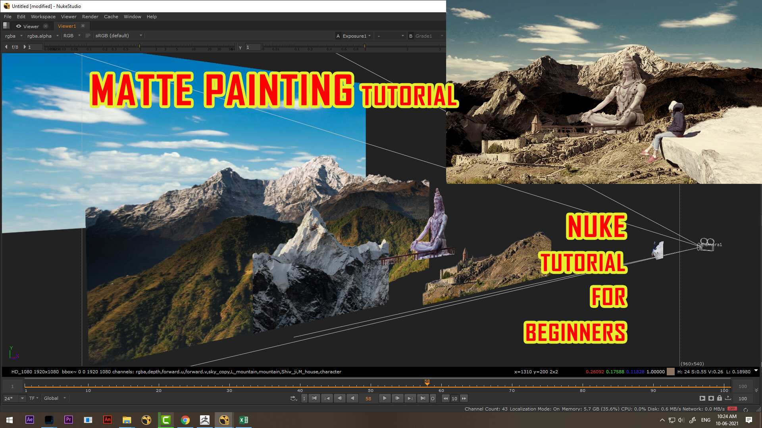Viewport: 762px width, 428px height.
Task: Click the step backward one frame icon
Action: [340, 398]
